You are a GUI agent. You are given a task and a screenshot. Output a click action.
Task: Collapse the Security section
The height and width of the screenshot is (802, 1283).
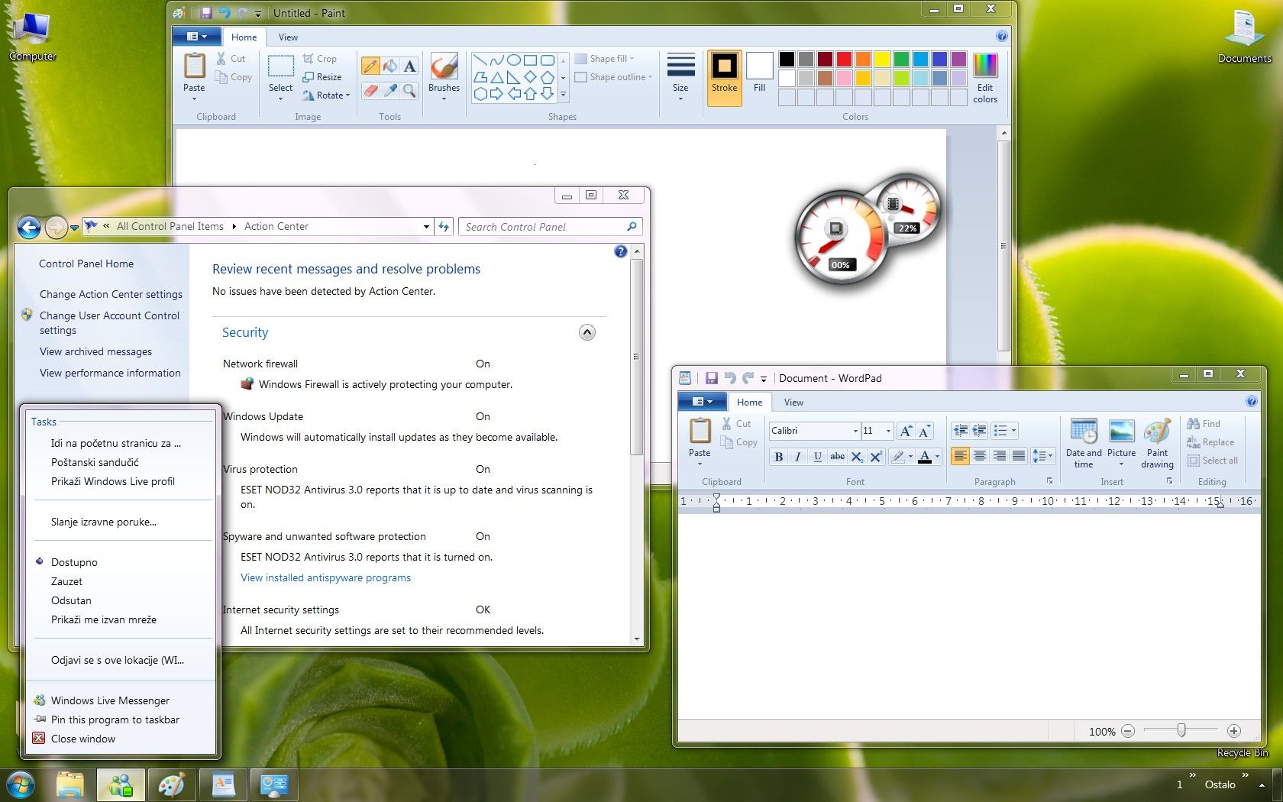pos(587,332)
